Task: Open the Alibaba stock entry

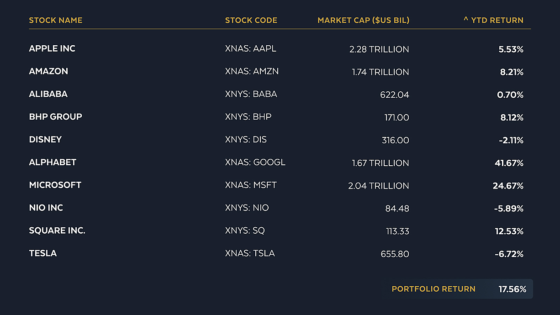Action: 48,94
